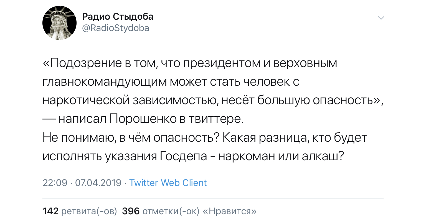This screenshot has width=426, height=221.
Task: Click the Twitter Web Client source link
Action: pos(168,183)
